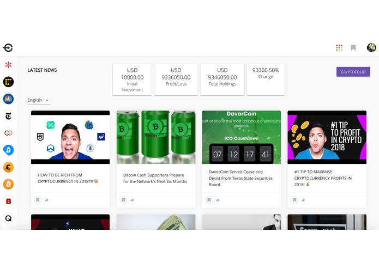Open the Initial Investment USD 10000.00 card
379x269 pixels.
pos(132,80)
